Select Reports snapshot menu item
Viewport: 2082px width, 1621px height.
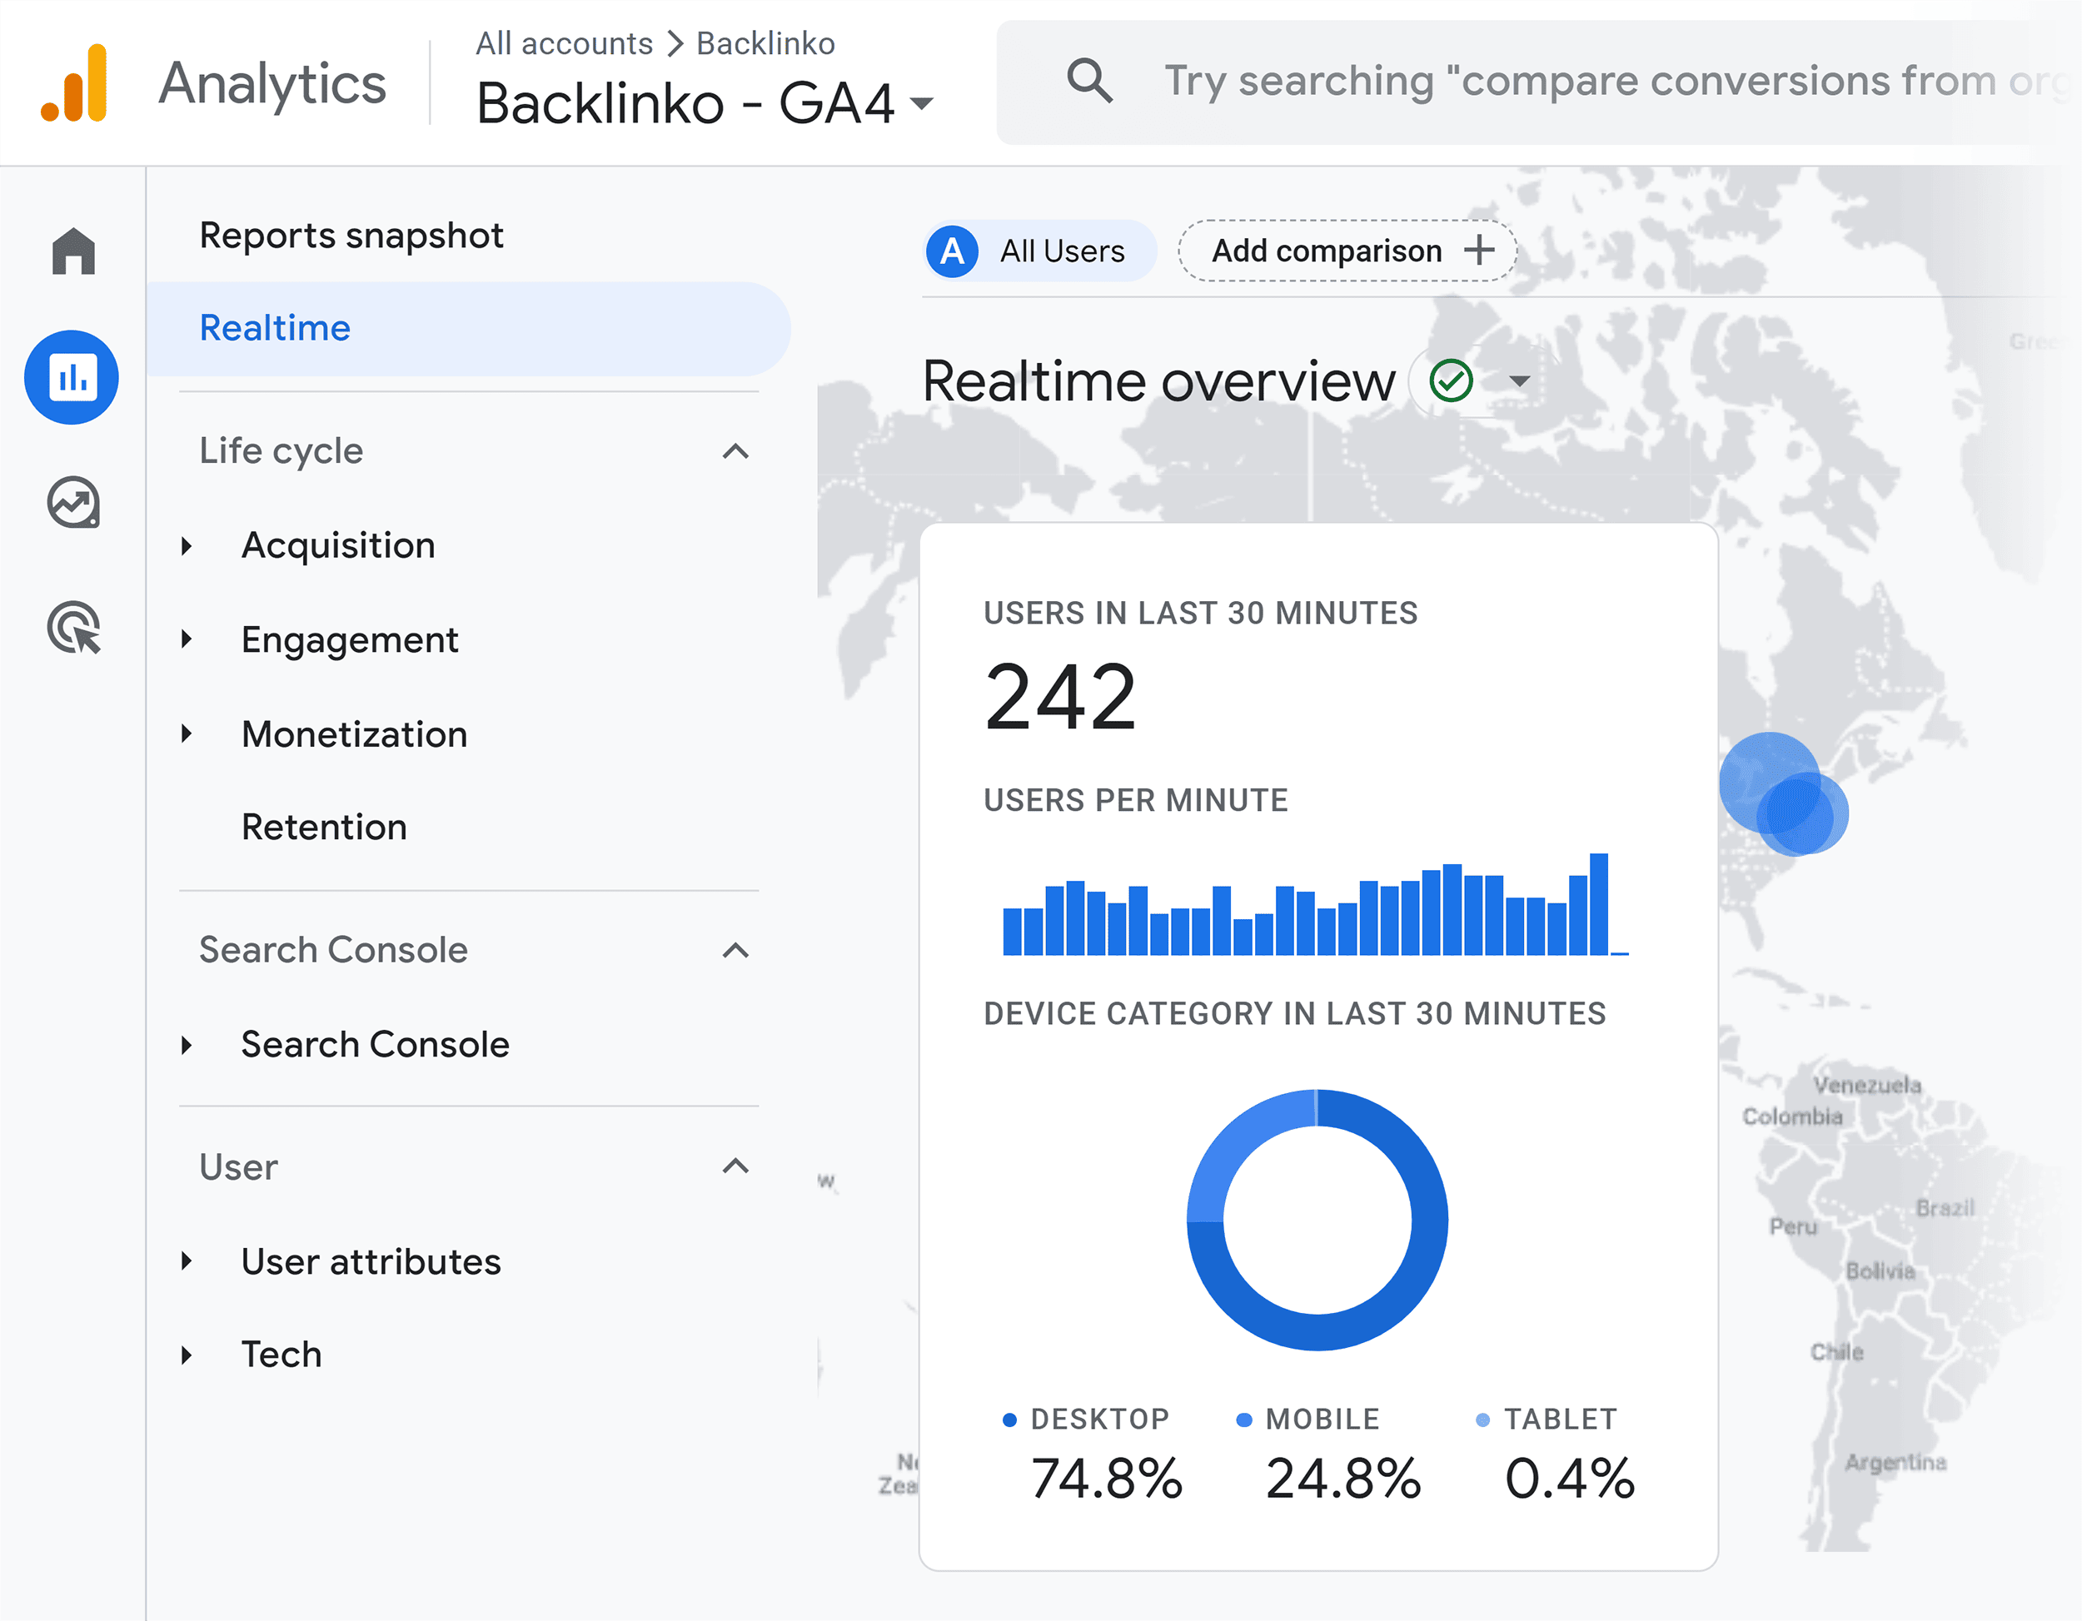(x=350, y=236)
